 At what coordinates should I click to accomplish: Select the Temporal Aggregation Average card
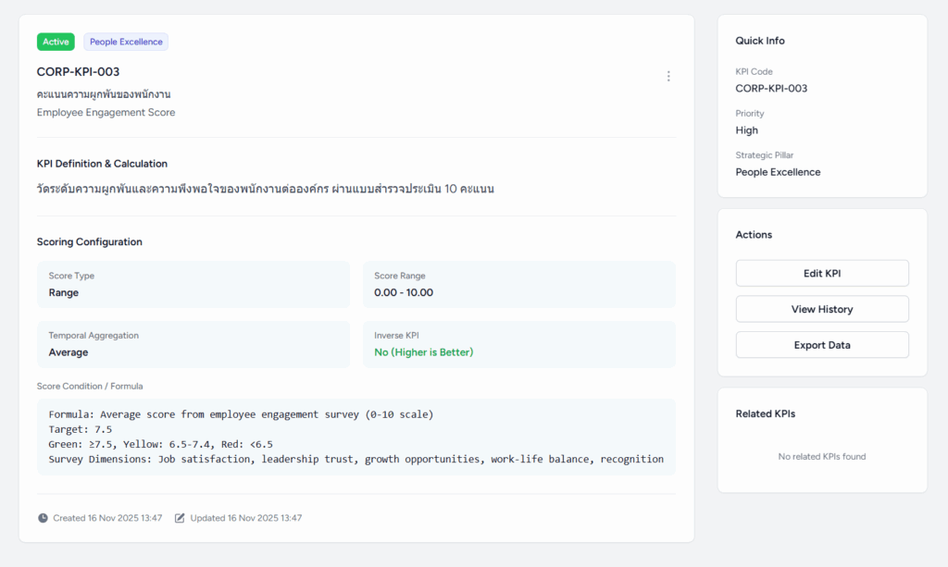click(193, 344)
